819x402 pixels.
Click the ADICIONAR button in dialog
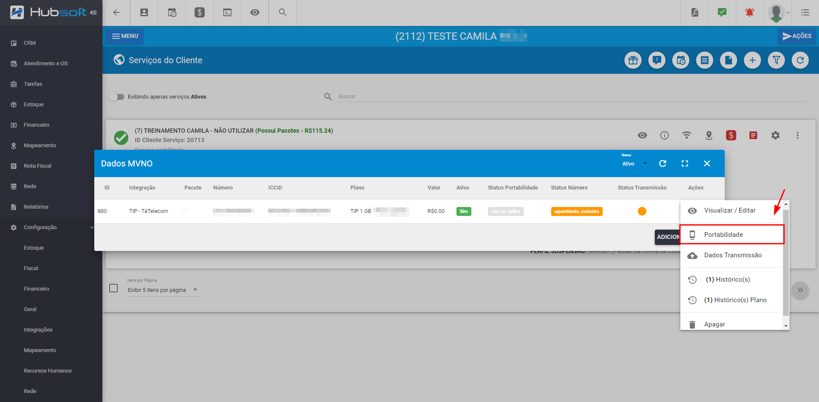tap(668, 237)
